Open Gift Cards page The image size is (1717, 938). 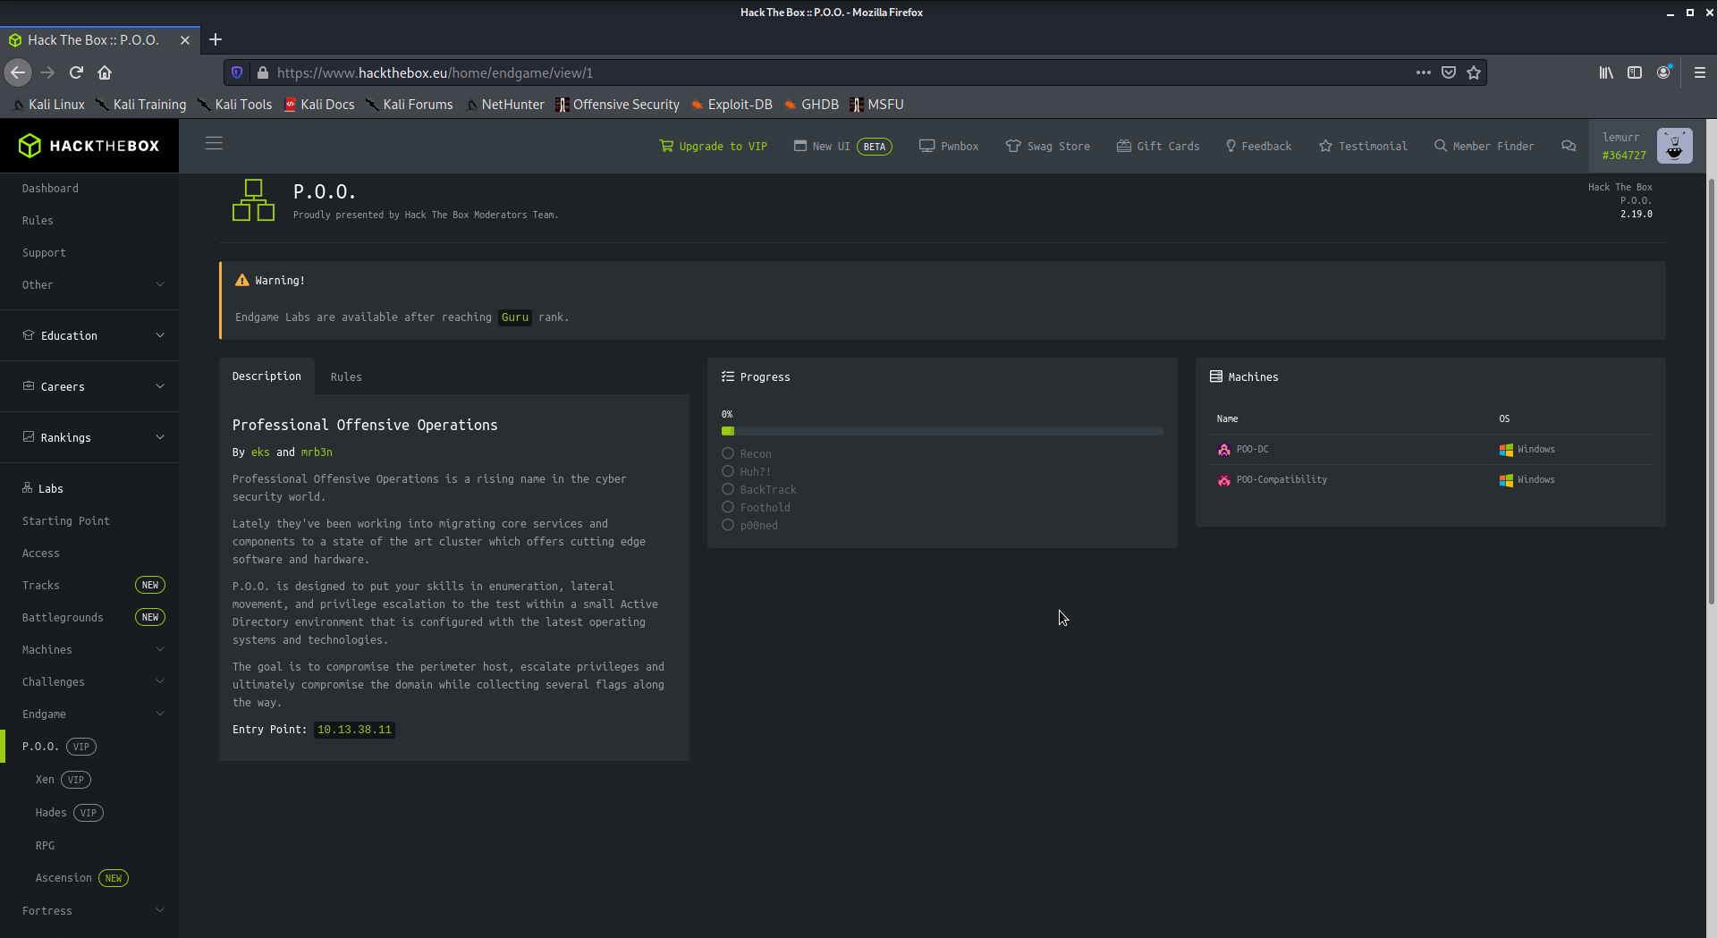click(x=1158, y=146)
